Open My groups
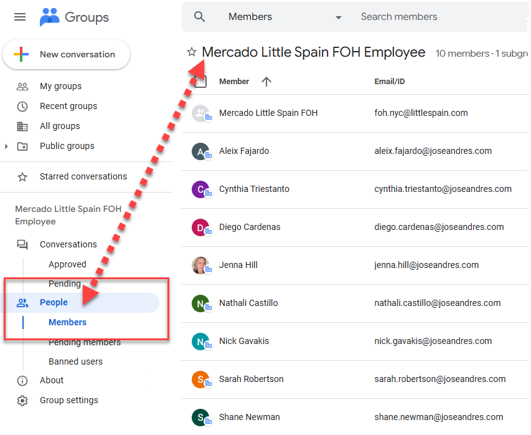531x435 pixels. (x=60, y=86)
